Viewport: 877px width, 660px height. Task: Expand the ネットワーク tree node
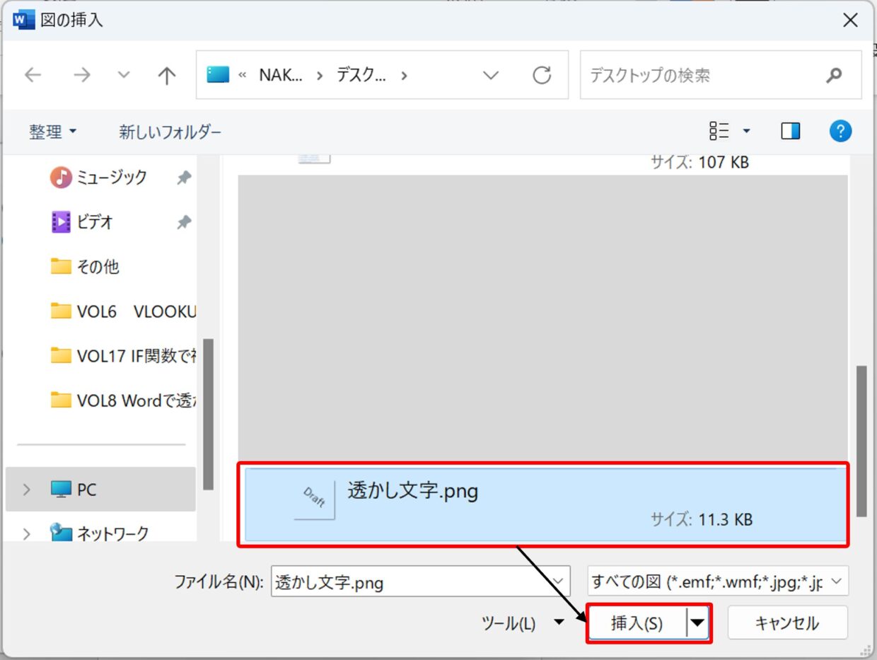[27, 533]
